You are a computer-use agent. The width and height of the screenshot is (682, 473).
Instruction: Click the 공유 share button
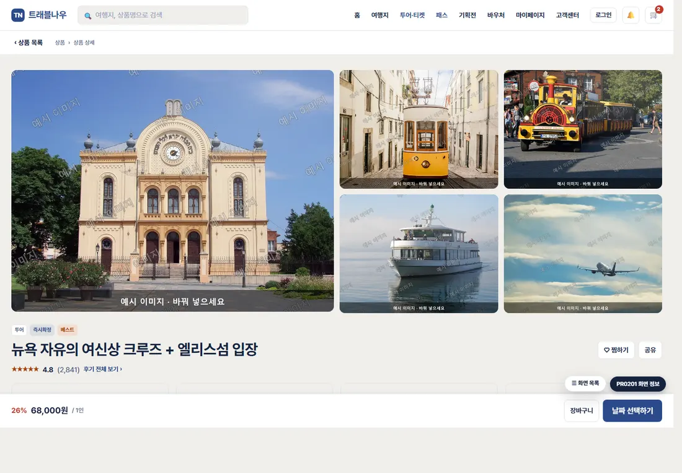650,350
